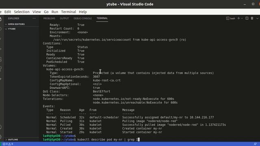Open notifications icon in status bar
Viewport: 260px width, 146px height.
(255, 144)
